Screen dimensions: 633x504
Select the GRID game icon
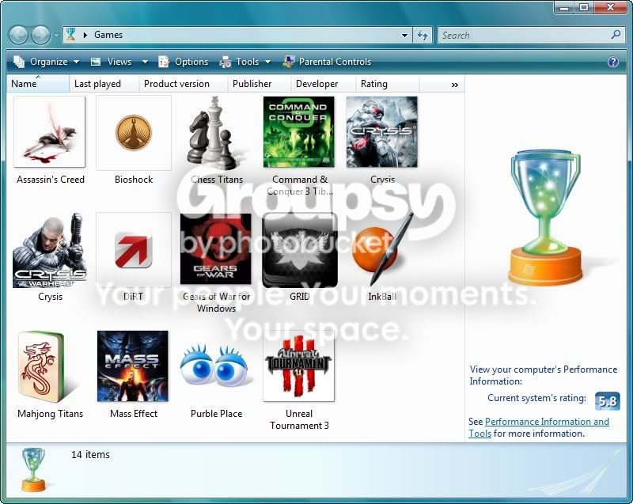[x=300, y=250]
